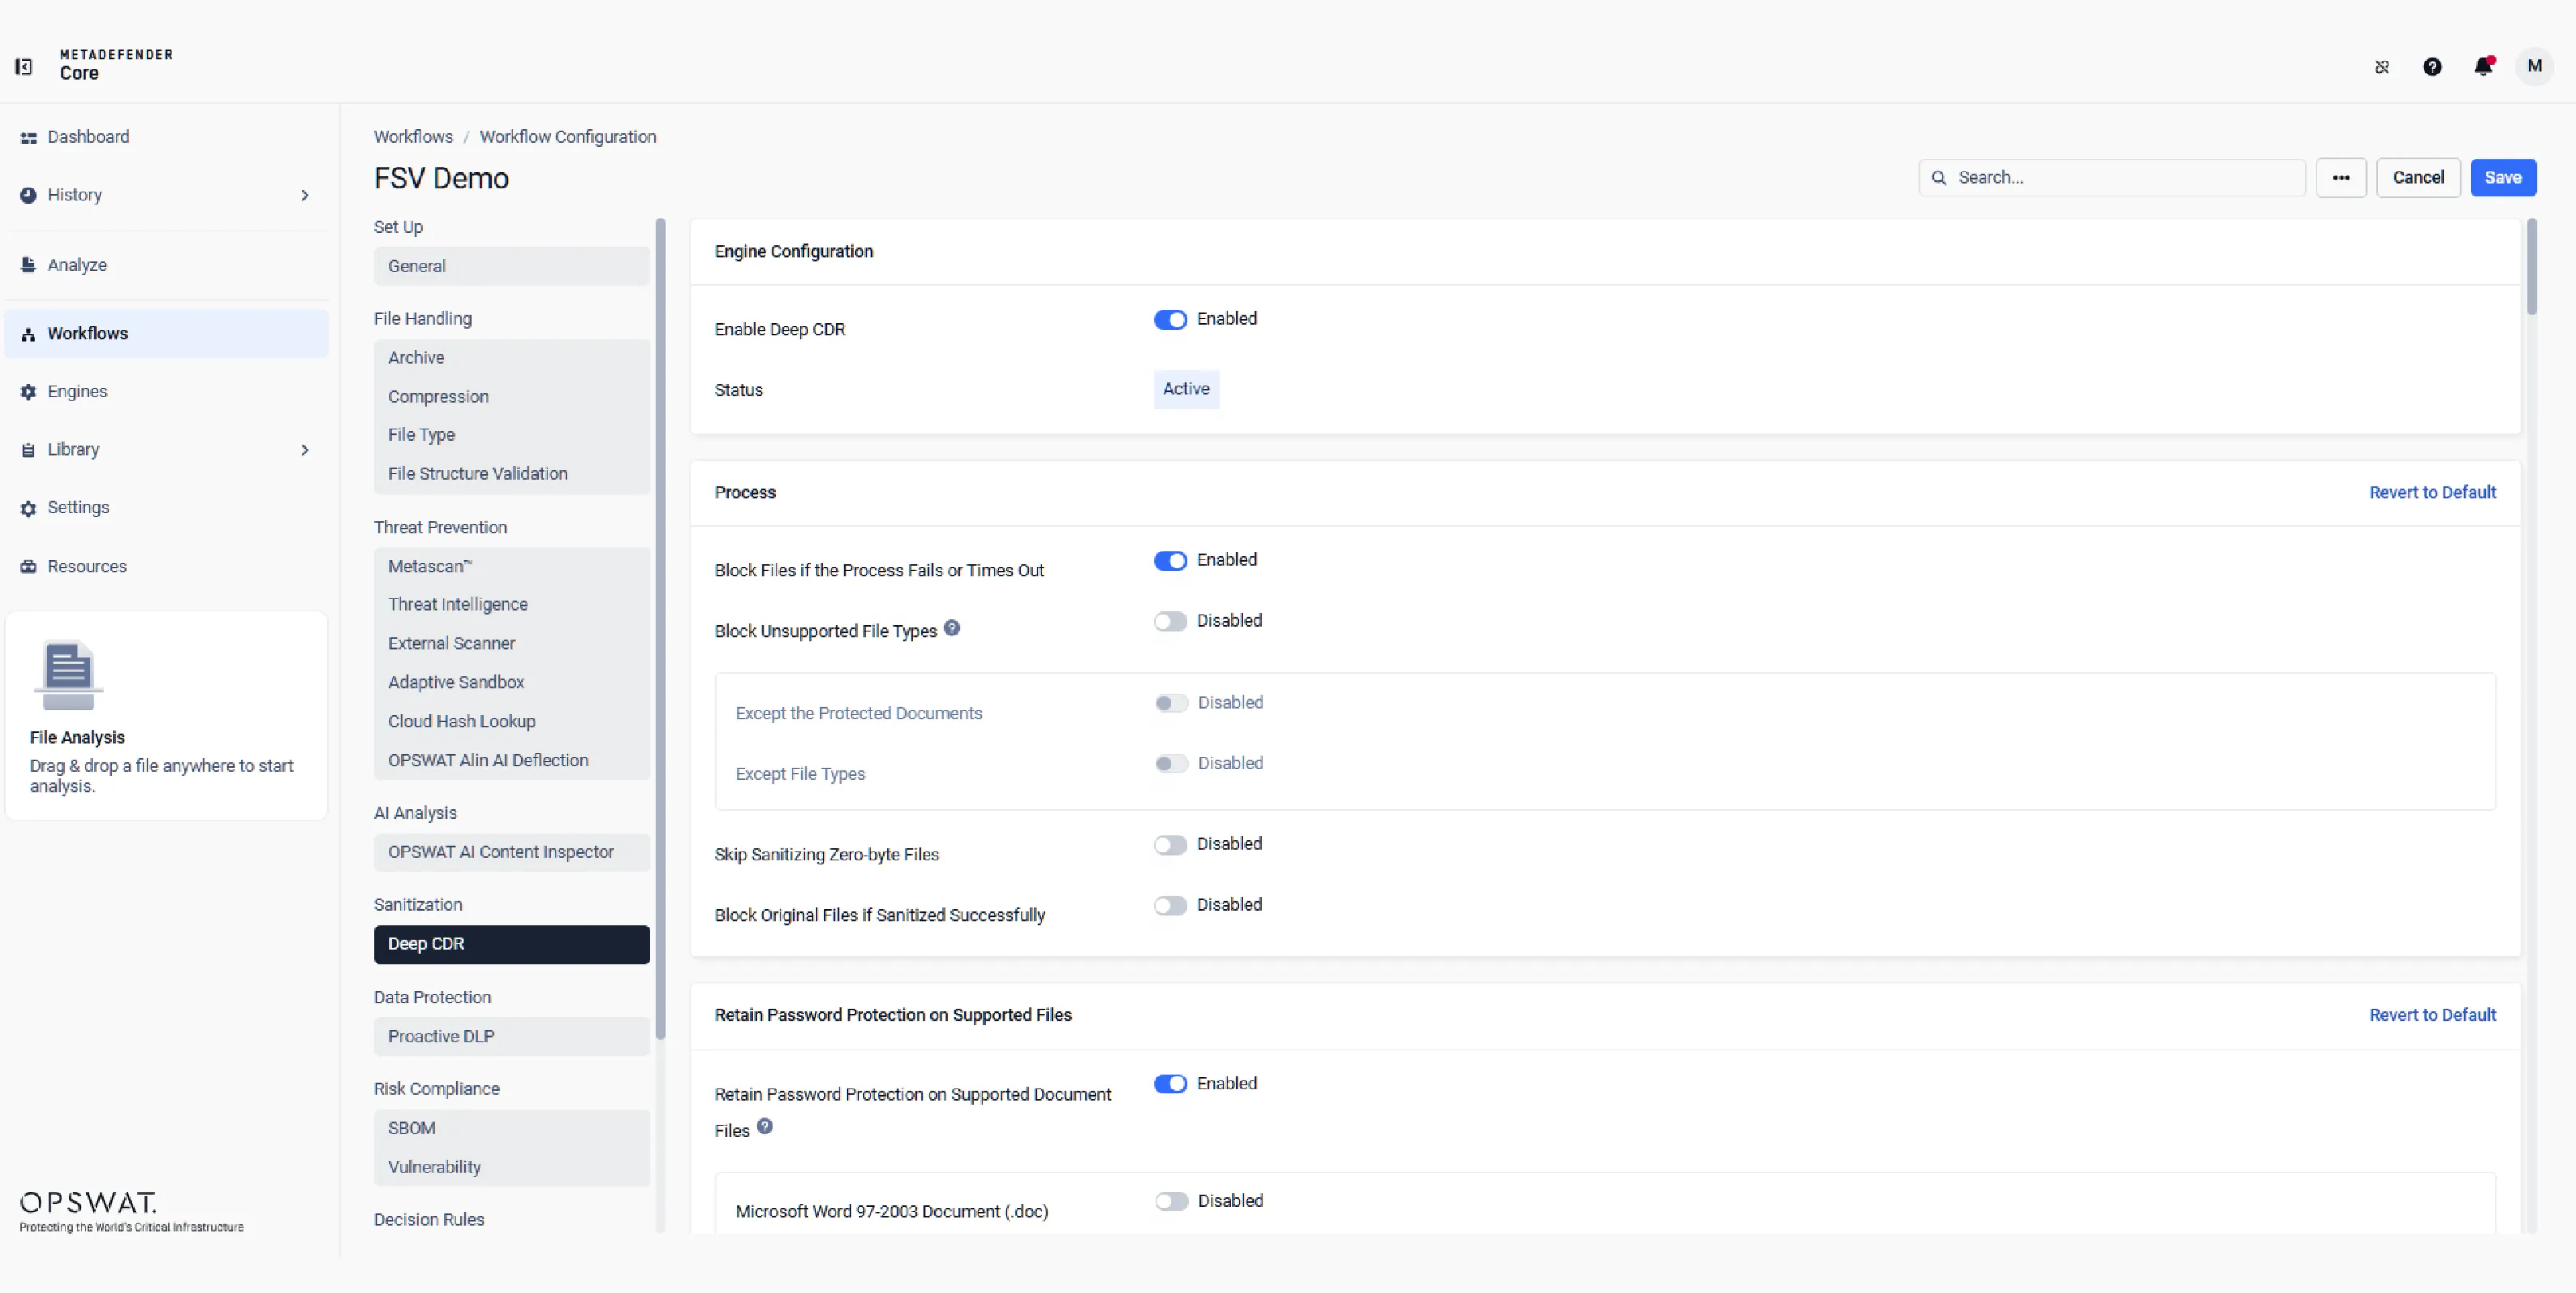Click the Block Unsupported File Types help icon
This screenshot has width=2576, height=1293.
tap(952, 628)
